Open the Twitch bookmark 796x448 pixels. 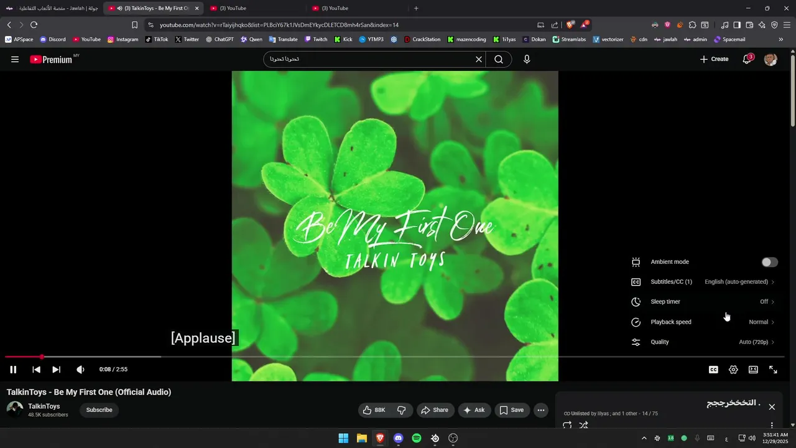pos(316,39)
